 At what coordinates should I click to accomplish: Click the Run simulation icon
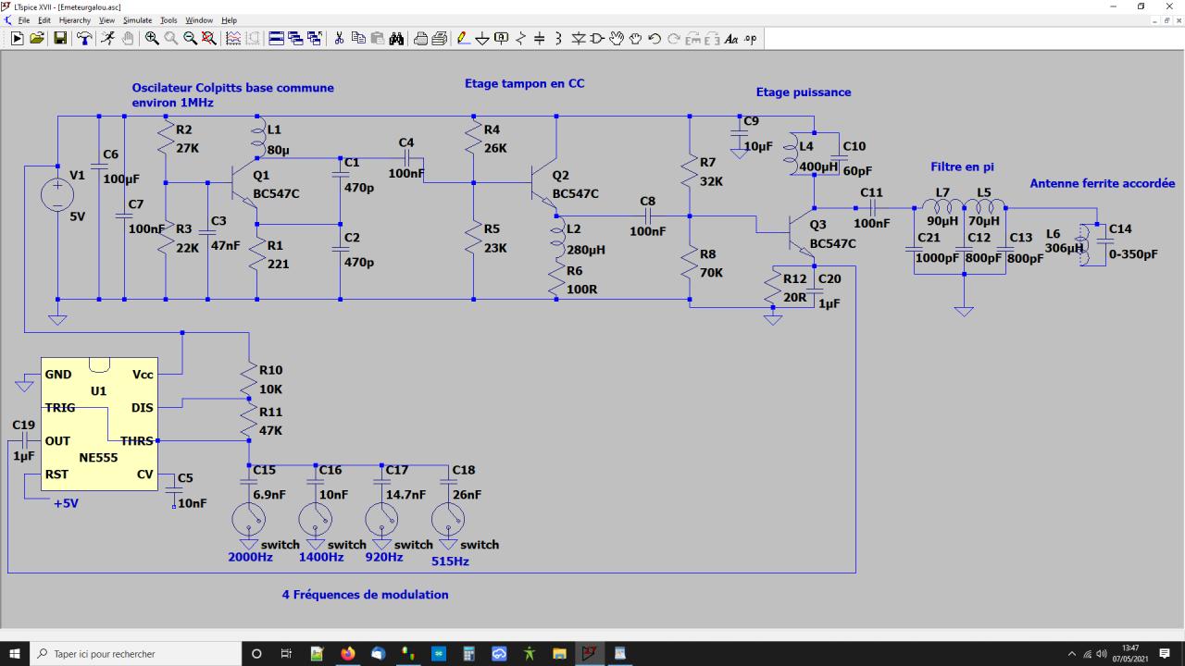[107, 38]
